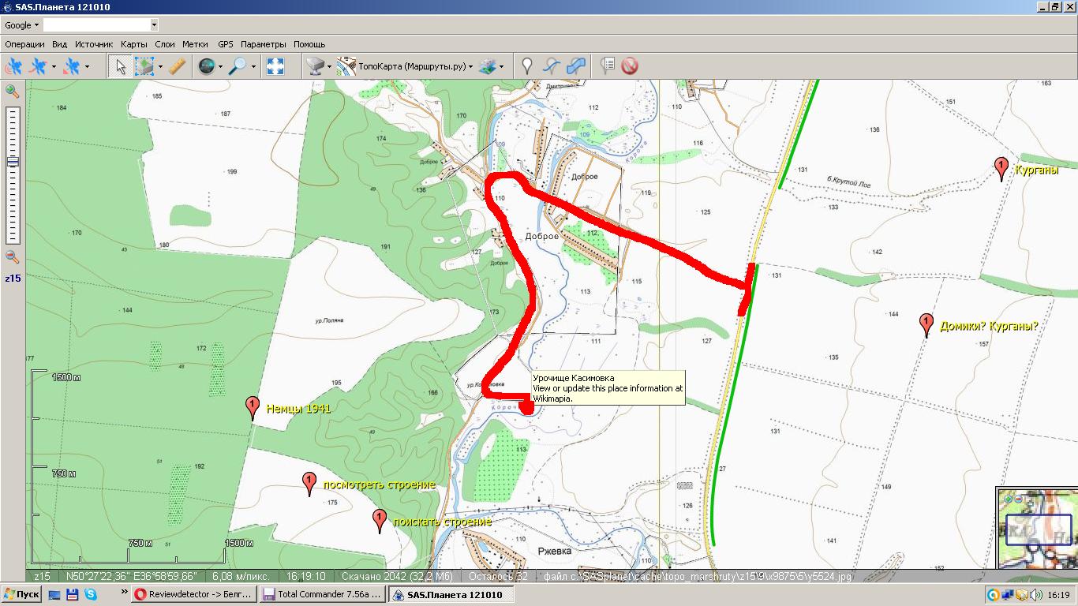Open ТопоКарта (Маршруты.ру) map source dropdown
Screen dimensions: 1078x606
[x=470, y=67]
